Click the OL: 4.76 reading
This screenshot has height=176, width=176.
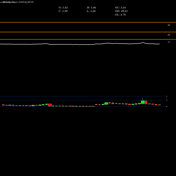tap(120, 14)
